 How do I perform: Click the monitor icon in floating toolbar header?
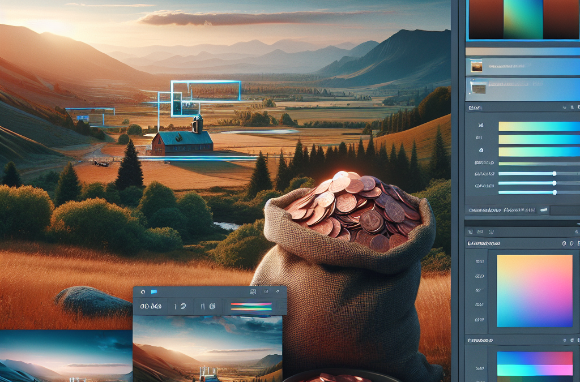[253, 291]
